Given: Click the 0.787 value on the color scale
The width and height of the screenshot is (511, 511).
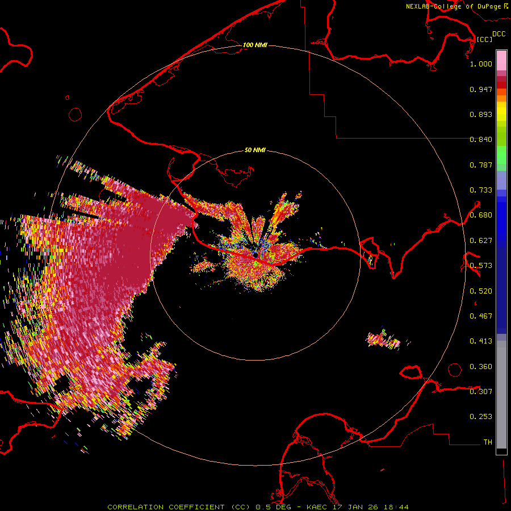Looking at the screenshot, I should coord(481,165).
